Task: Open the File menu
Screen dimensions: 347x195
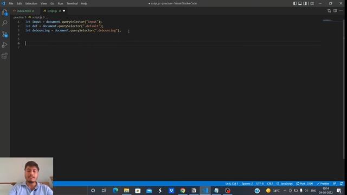Action: point(11,4)
